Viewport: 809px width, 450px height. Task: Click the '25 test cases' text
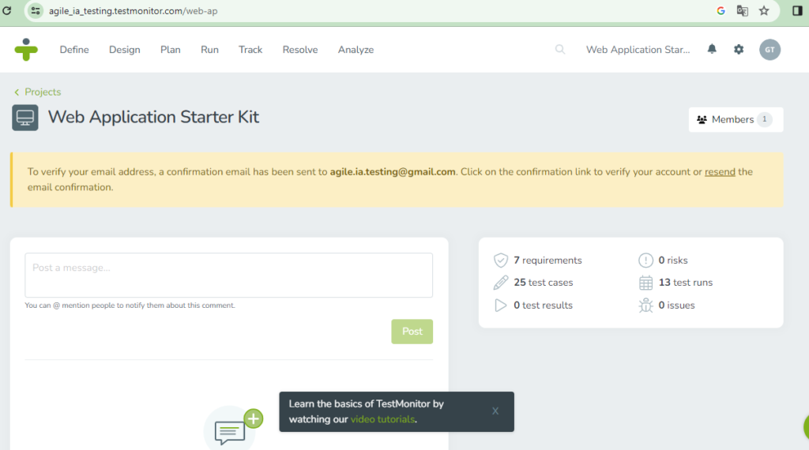pos(544,283)
